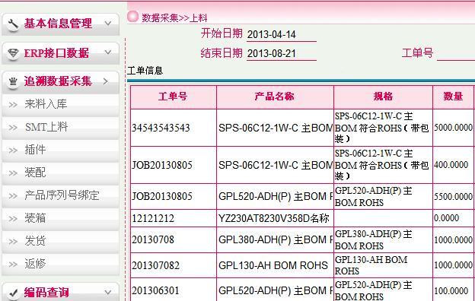The width and height of the screenshot is (475, 301).
Task: Click the double-arrow icon beside 装箱
Action: tap(13, 219)
